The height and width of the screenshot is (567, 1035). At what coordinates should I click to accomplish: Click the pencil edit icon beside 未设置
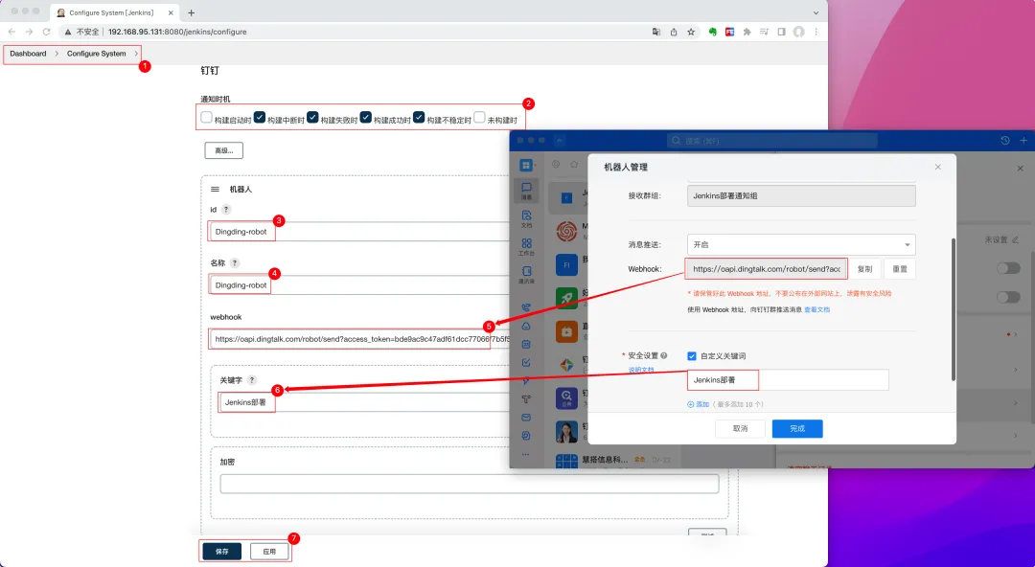(1015, 239)
